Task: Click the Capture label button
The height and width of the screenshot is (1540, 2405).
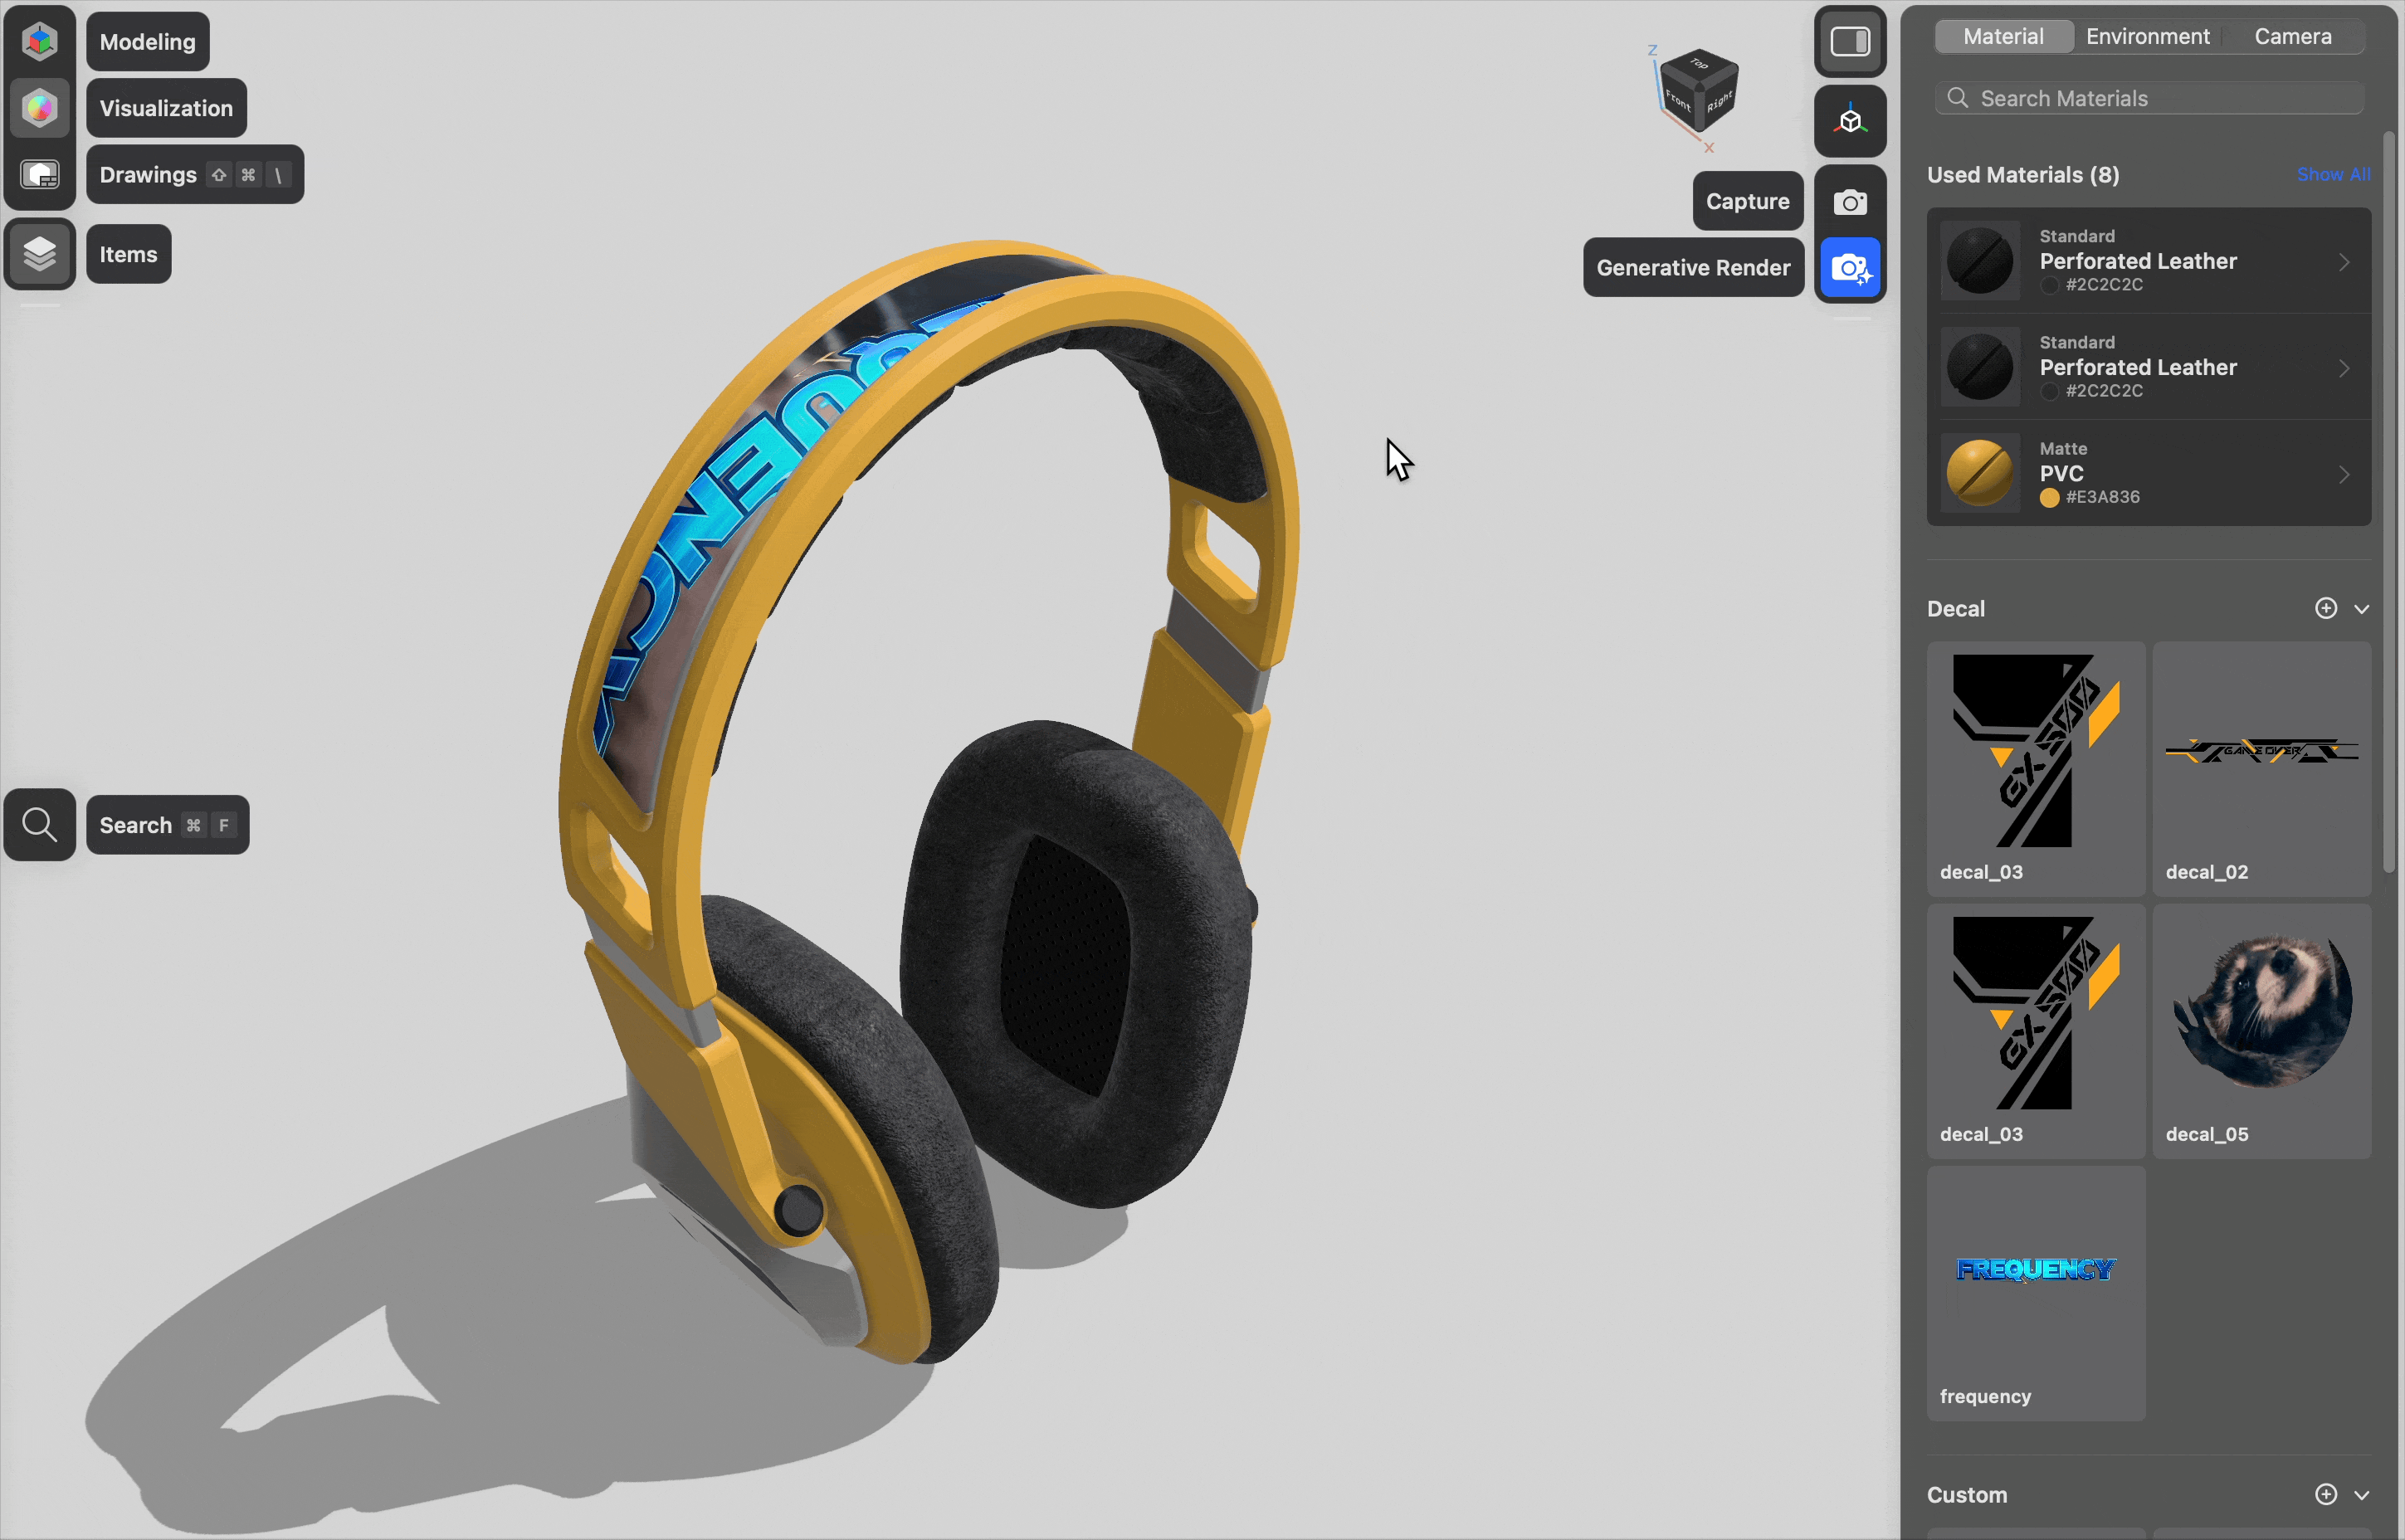Action: (x=1747, y=201)
